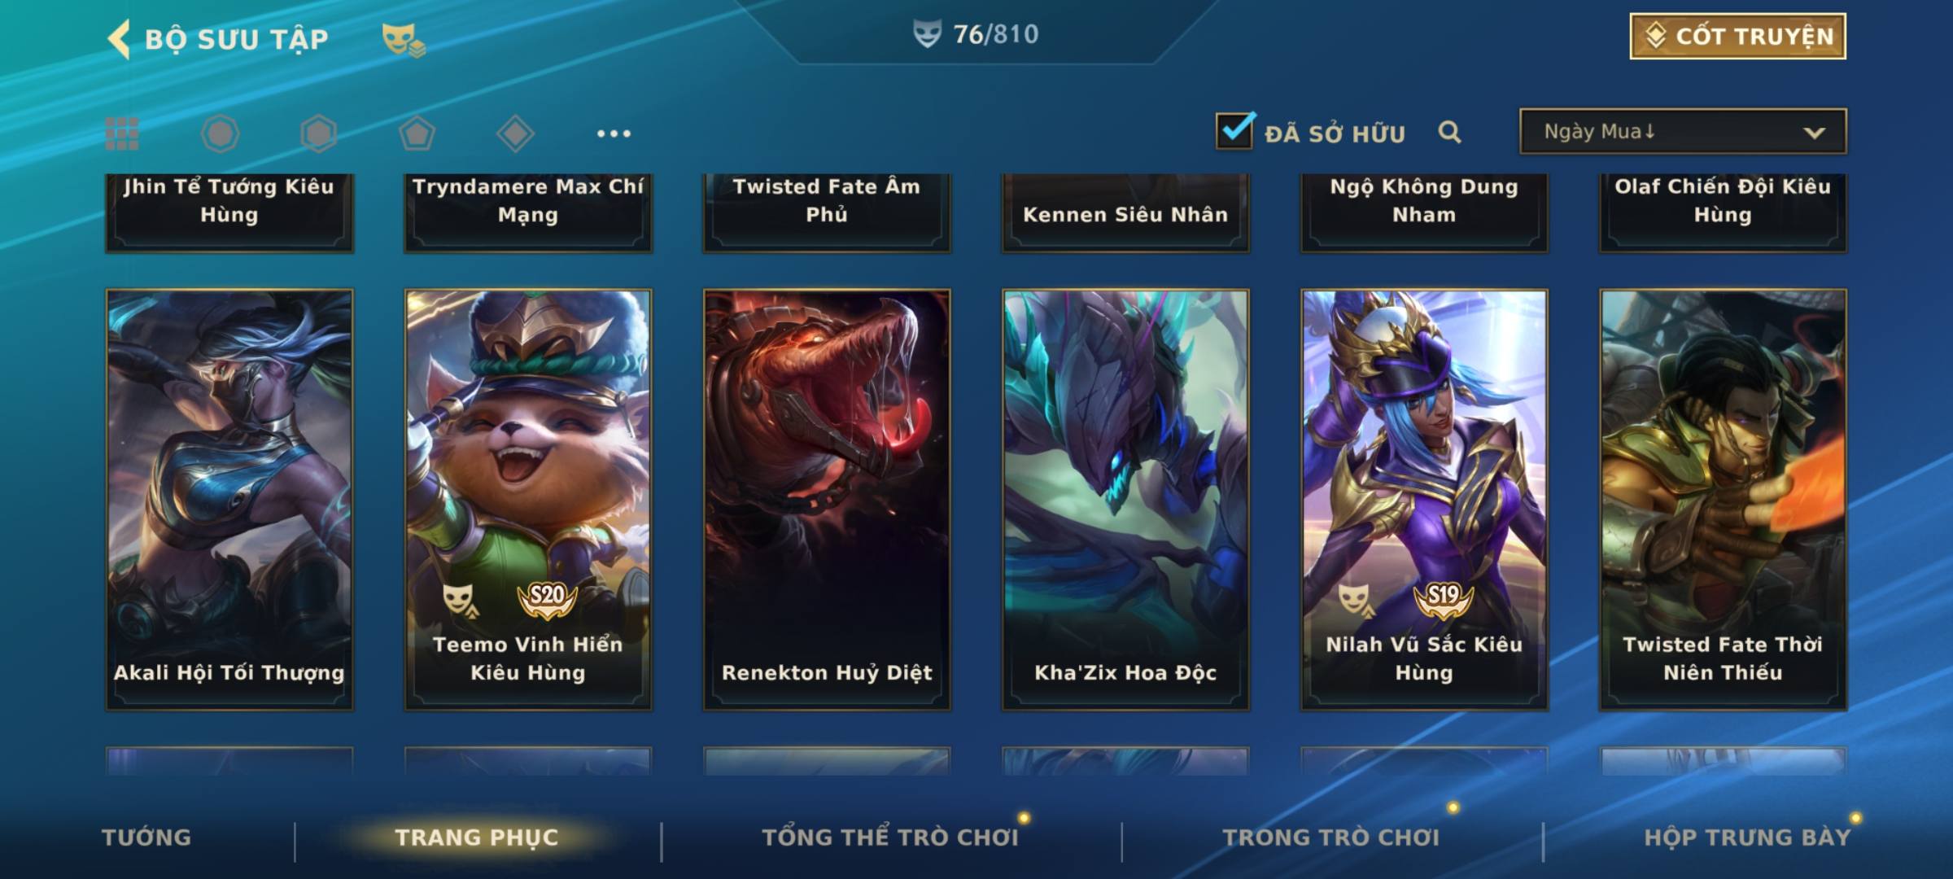Filter by the diamond rarity icon

pyautogui.click(x=515, y=133)
